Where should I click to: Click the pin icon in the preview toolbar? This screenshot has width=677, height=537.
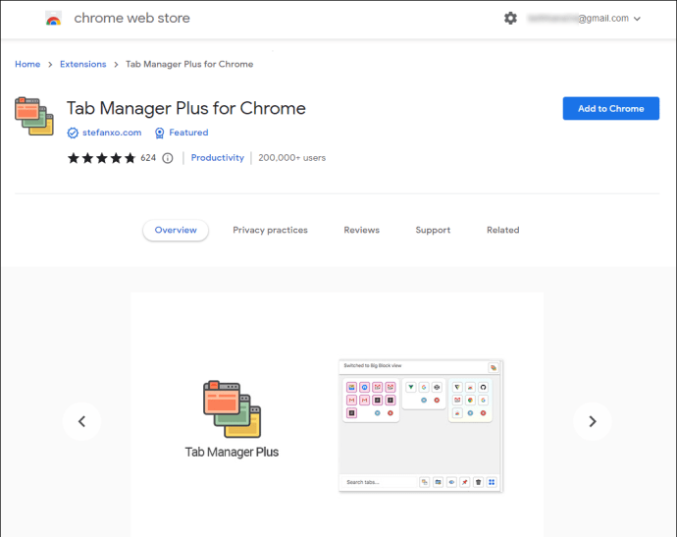[x=465, y=482]
